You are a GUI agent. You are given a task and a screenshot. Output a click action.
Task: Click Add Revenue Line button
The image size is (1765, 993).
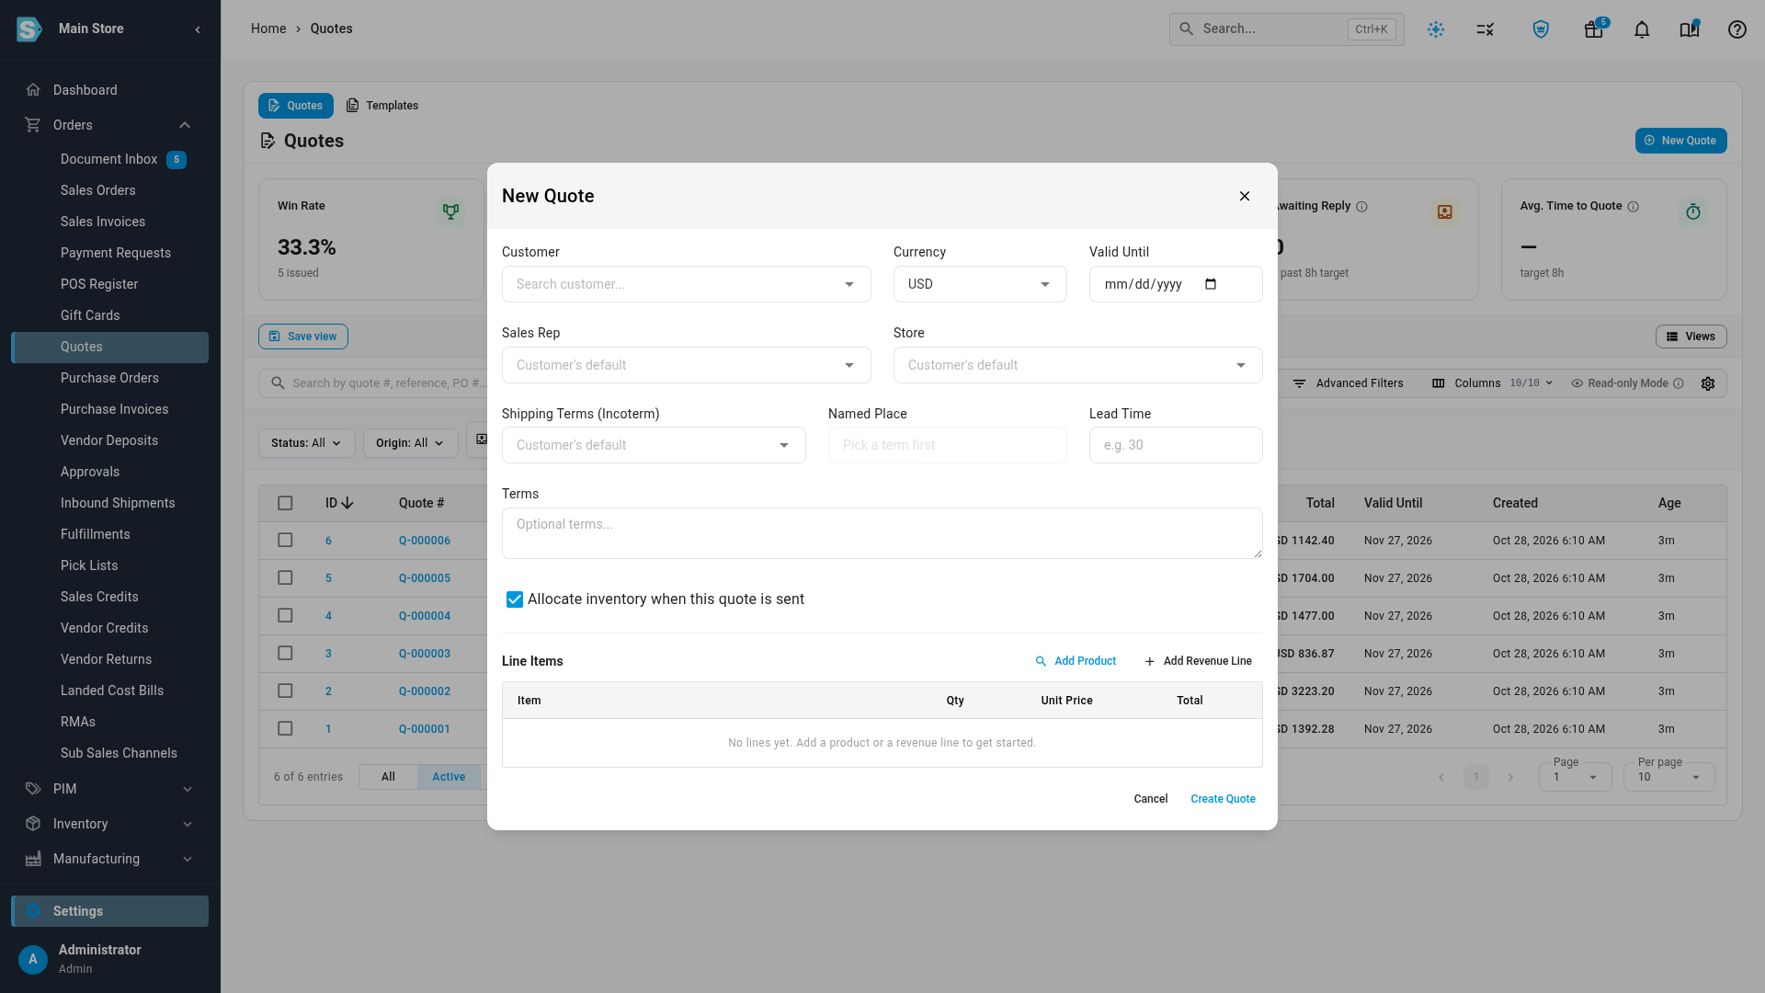(x=1198, y=661)
